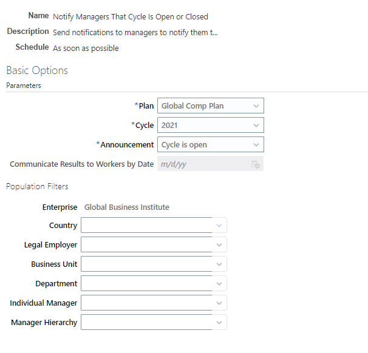The image size is (368, 353).
Task: Expand the Country list chevron
Action: point(219,226)
